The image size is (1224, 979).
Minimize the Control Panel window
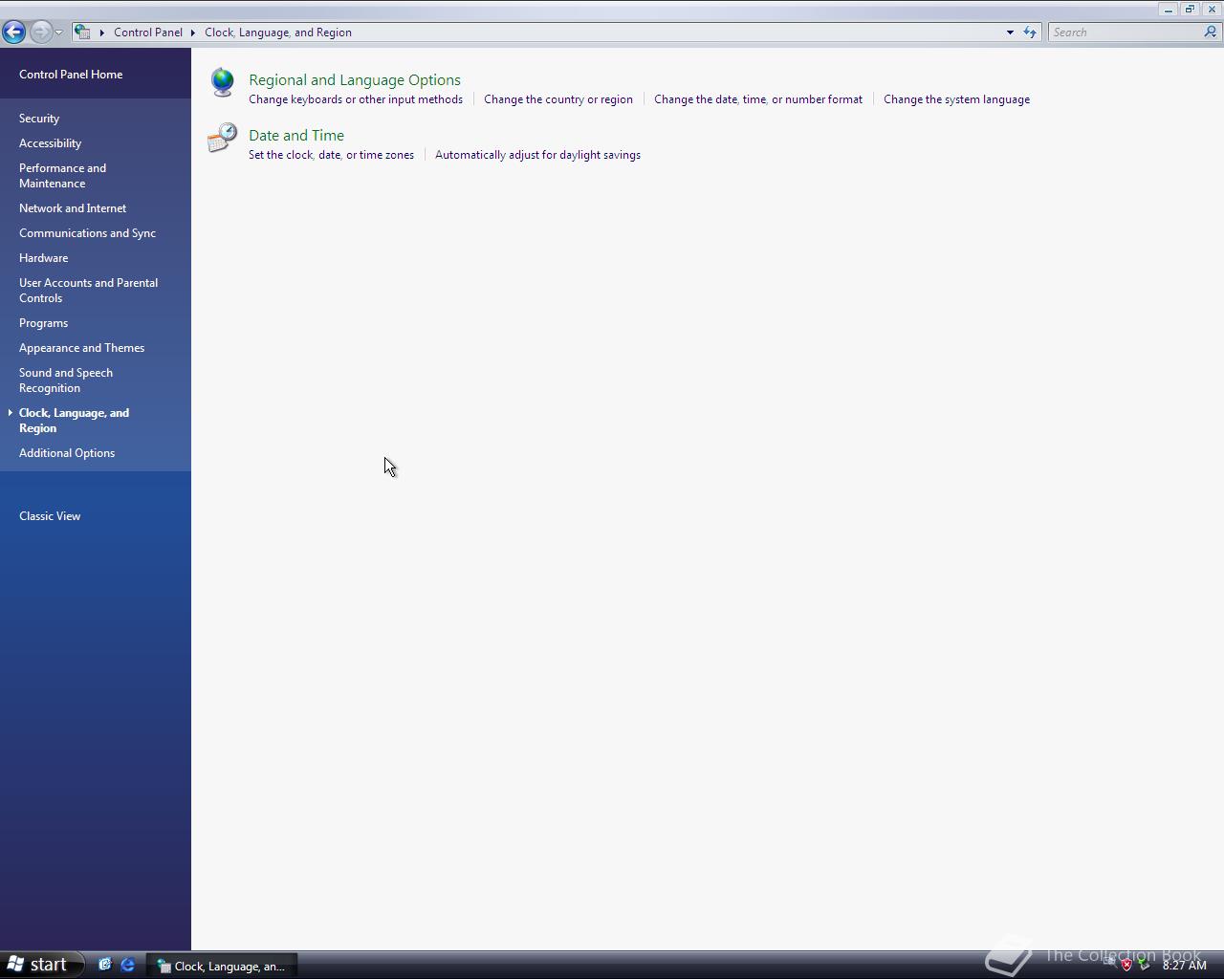tap(1168, 9)
